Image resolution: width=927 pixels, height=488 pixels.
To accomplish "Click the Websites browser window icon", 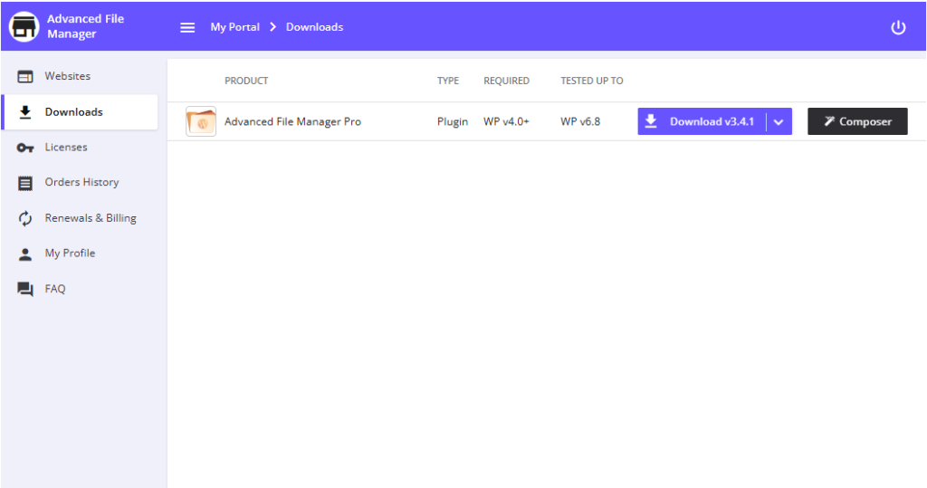I will [24, 76].
